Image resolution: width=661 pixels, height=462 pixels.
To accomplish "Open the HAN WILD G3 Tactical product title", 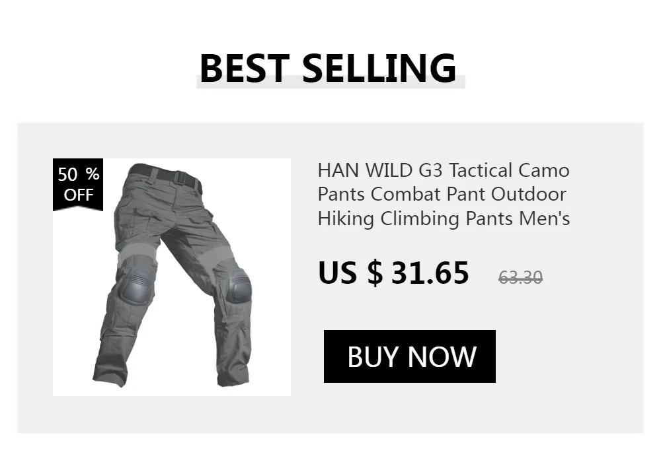I will [x=444, y=195].
